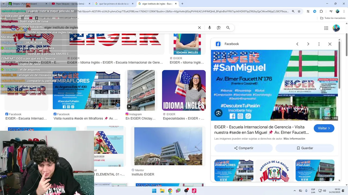Screen dimensions: 348x195
Task: Open the #SanJuan related thumbnail
Action: coord(315,170)
